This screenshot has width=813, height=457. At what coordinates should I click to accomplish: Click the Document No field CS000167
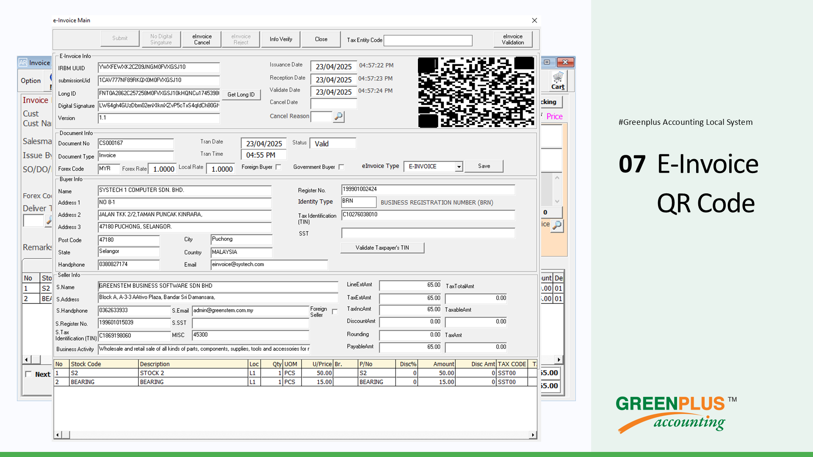[135, 143]
